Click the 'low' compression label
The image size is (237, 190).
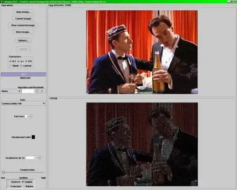point(3,178)
